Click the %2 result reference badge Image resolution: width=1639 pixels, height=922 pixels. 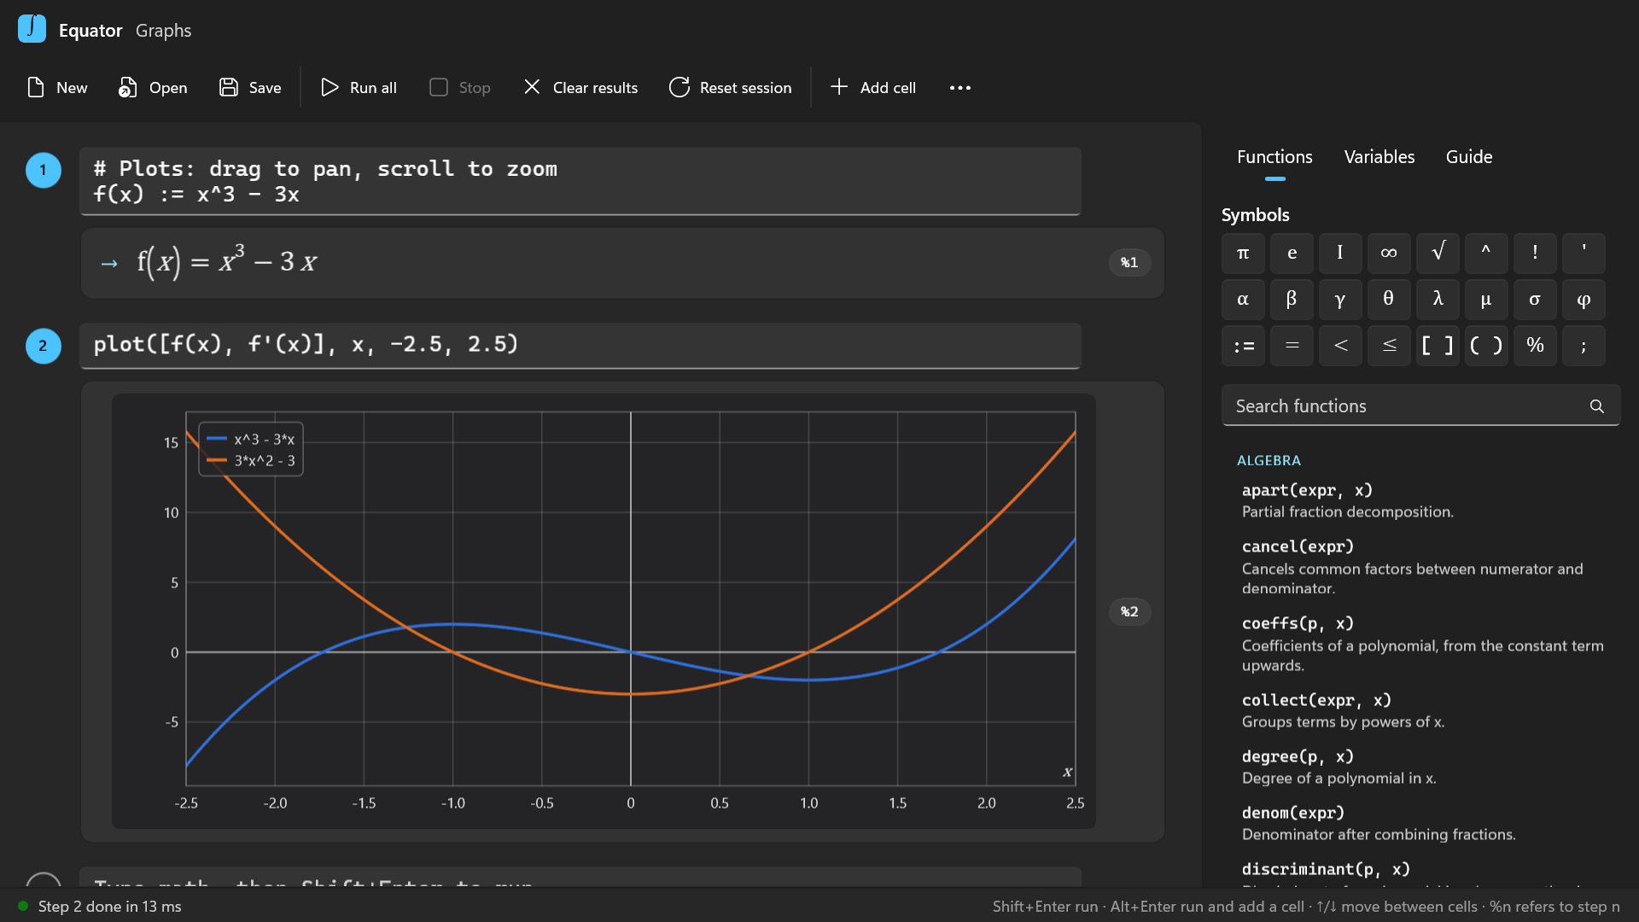[1129, 611]
